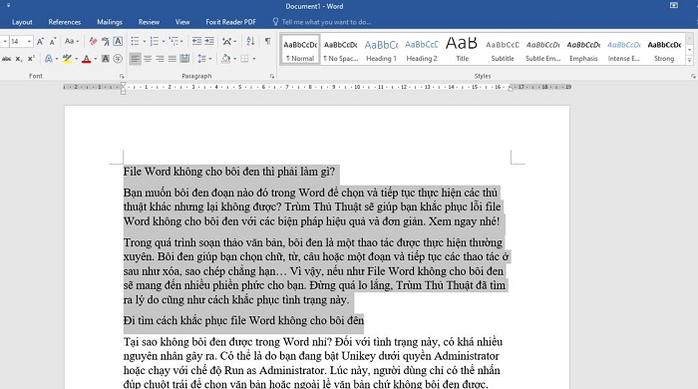Insert a bulleted list
698x389 pixels.
click(x=135, y=41)
